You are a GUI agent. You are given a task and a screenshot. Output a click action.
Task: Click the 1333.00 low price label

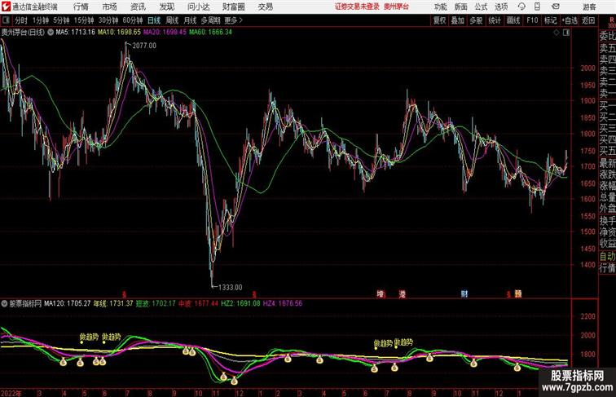point(231,287)
